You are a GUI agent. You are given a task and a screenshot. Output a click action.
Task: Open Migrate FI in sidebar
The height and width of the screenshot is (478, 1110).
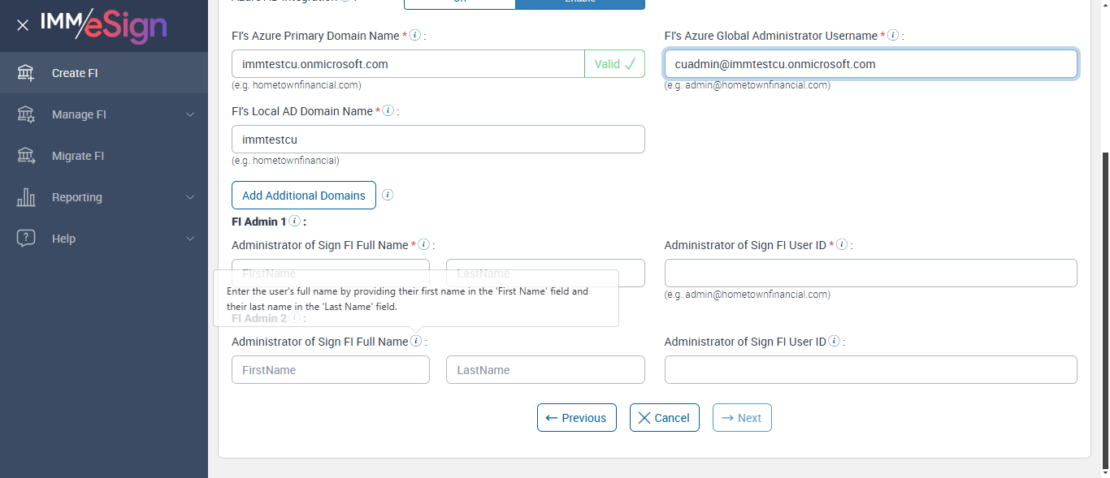click(104, 156)
